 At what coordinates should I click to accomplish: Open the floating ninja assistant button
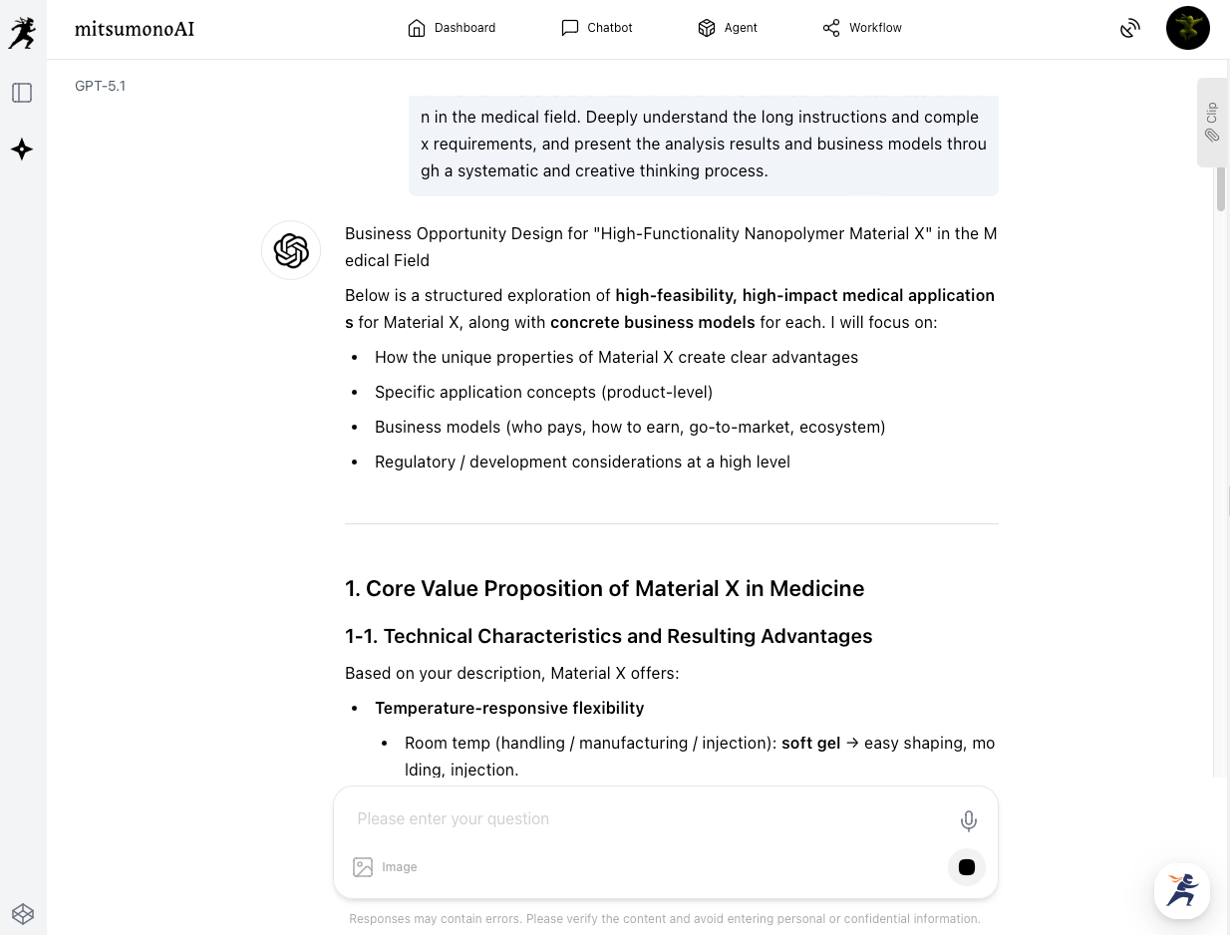1182,890
